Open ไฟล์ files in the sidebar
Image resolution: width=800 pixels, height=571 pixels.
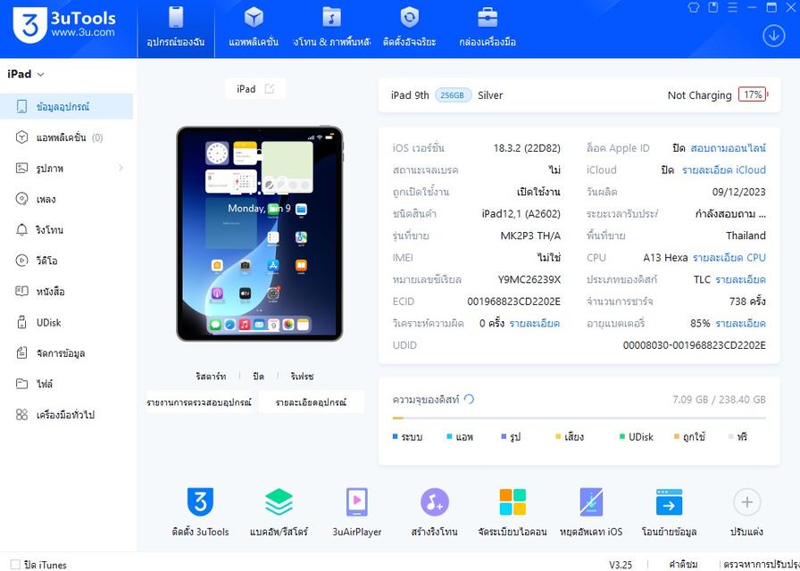(x=66, y=384)
